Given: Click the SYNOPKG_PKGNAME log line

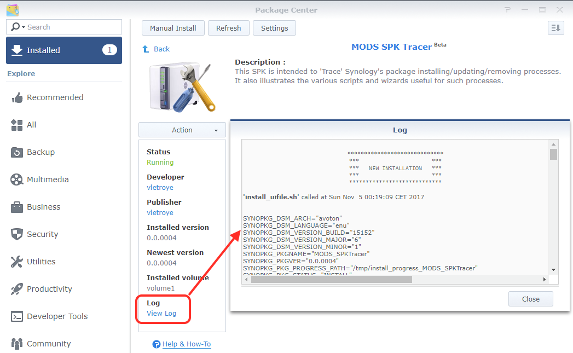Looking at the screenshot, I should click(306, 254).
